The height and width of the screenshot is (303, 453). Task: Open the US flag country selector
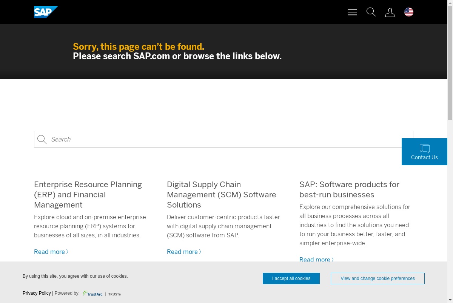coord(409,12)
